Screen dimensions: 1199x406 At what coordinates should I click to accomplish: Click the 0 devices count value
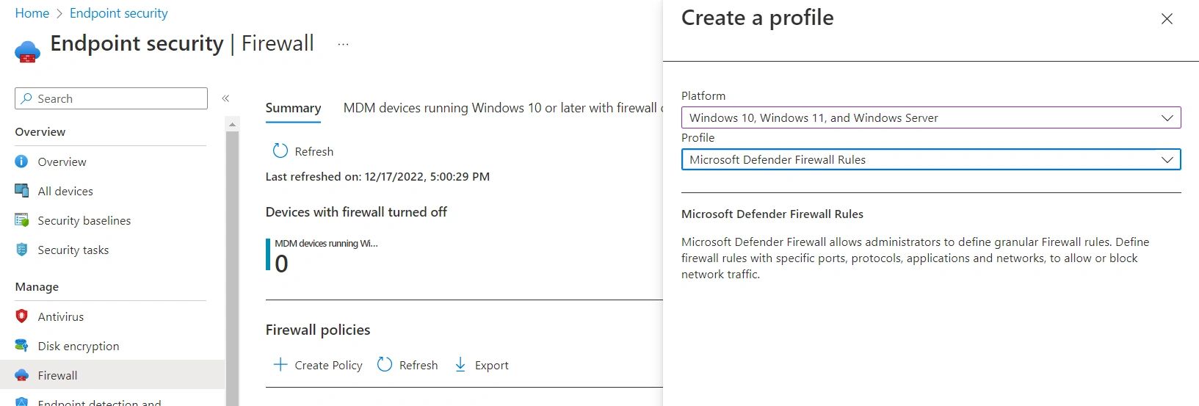click(281, 264)
